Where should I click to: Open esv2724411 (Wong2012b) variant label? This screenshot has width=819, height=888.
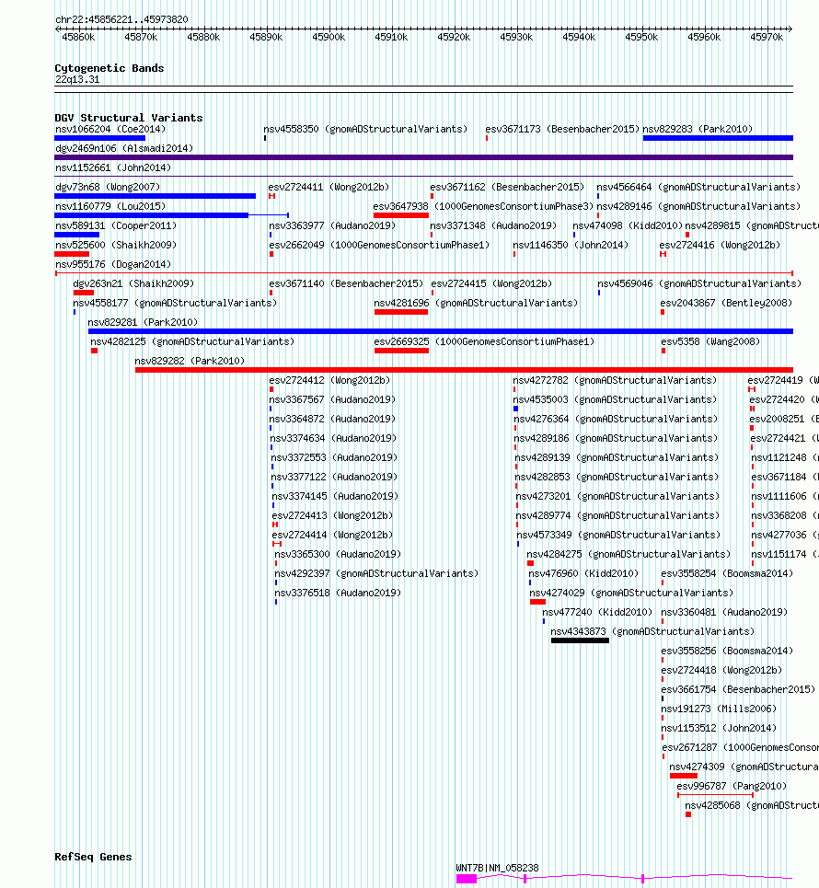pos(329,187)
